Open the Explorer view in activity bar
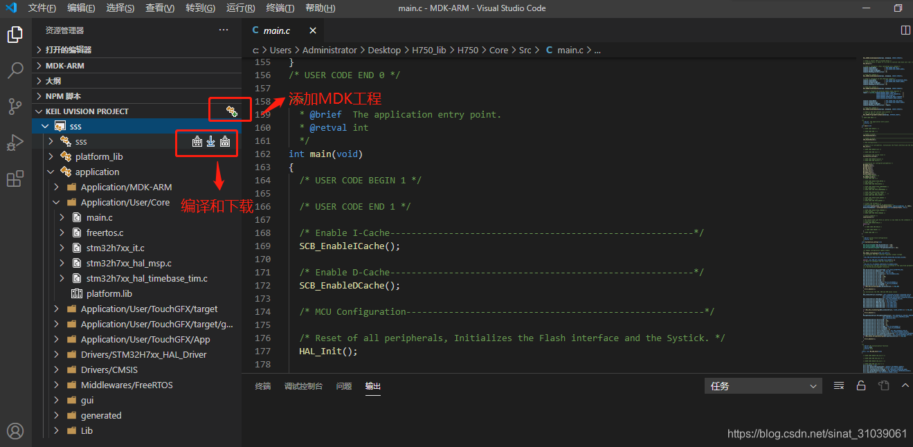 tap(15, 34)
